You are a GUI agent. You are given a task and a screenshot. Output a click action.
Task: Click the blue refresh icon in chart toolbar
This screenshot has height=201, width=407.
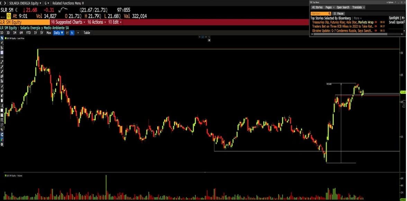pos(2,134)
